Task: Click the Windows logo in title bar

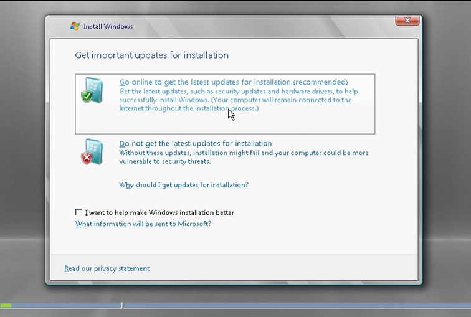Action: pyautogui.click(x=75, y=26)
